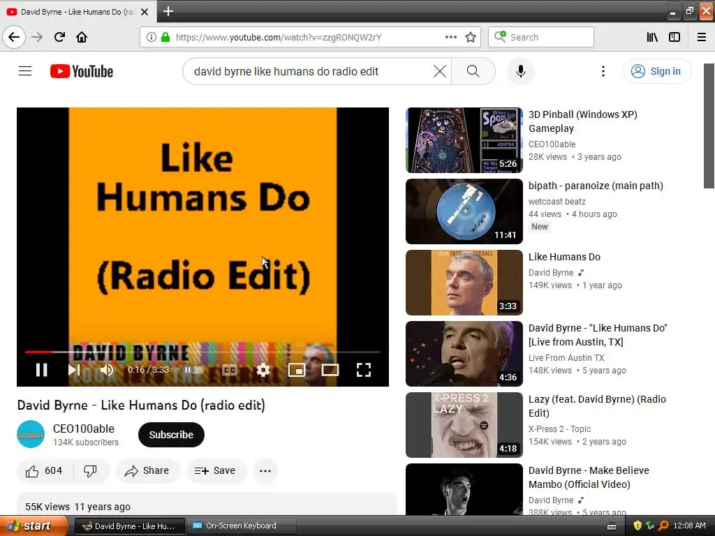
Task: Go to YouTube home via logo
Action: coord(82,71)
